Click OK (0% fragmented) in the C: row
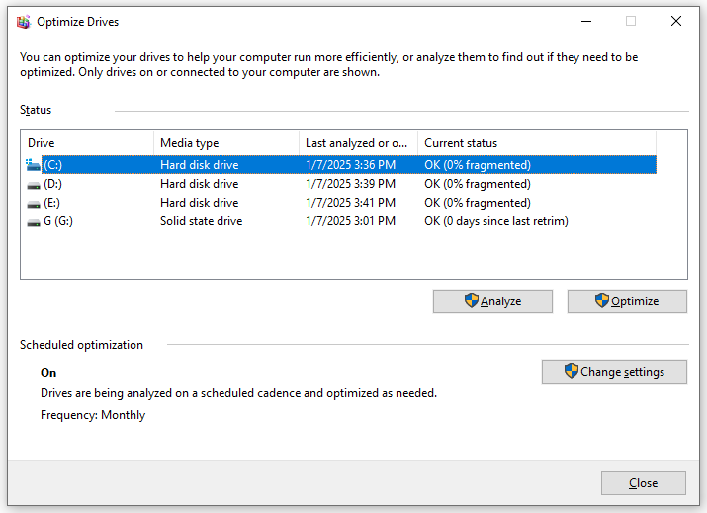Screen dimensions: 707x513 pyautogui.click(x=478, y=165)
